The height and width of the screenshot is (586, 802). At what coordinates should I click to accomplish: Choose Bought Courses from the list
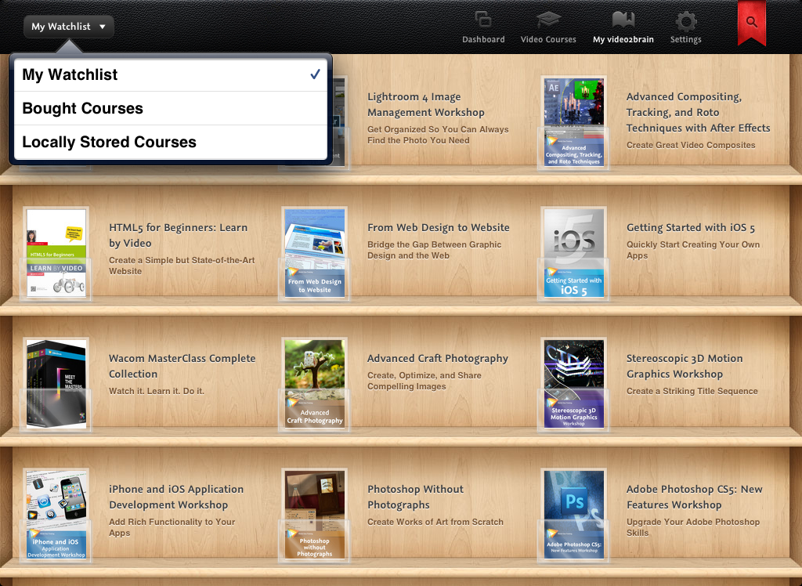point(171,108)
